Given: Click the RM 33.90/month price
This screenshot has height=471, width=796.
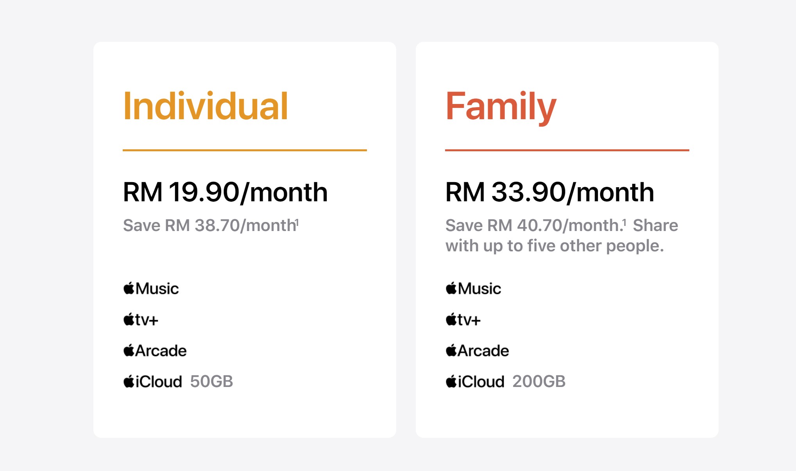Looking at the screenshot, I should pyautogui.click(x=549, y=192).
